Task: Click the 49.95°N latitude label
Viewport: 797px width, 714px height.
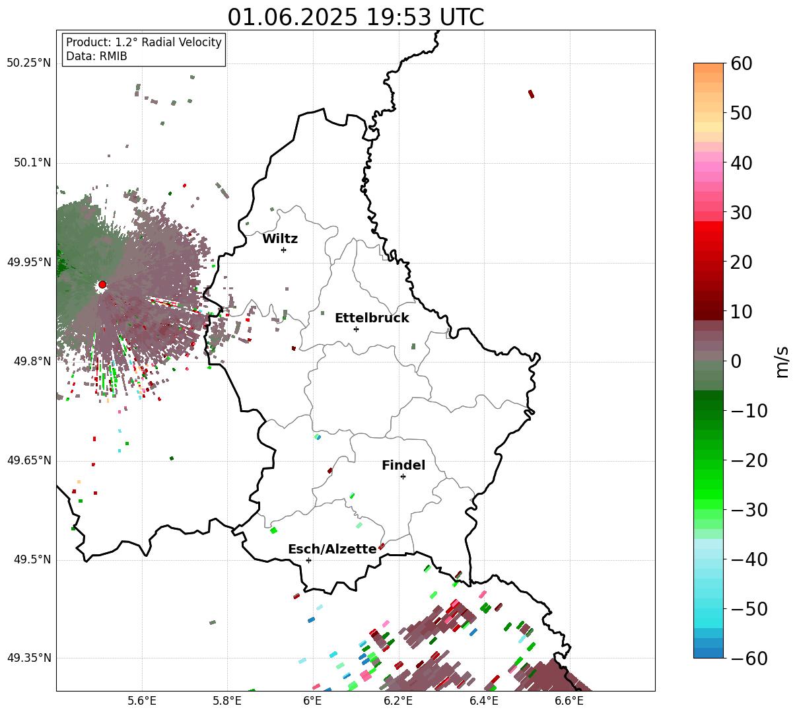Action: pos(28,262)
